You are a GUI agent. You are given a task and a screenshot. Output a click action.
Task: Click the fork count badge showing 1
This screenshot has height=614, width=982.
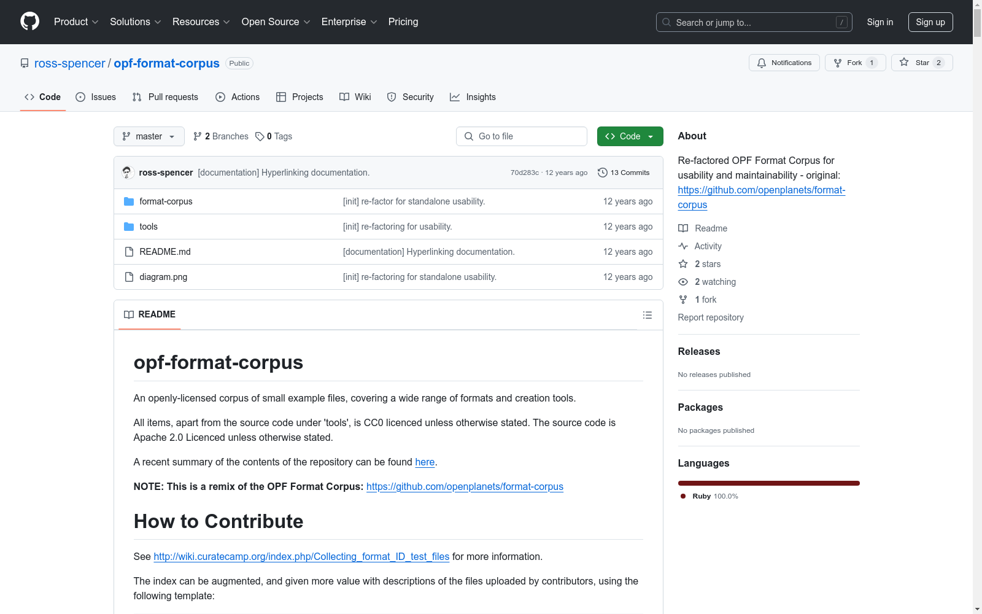872,63
